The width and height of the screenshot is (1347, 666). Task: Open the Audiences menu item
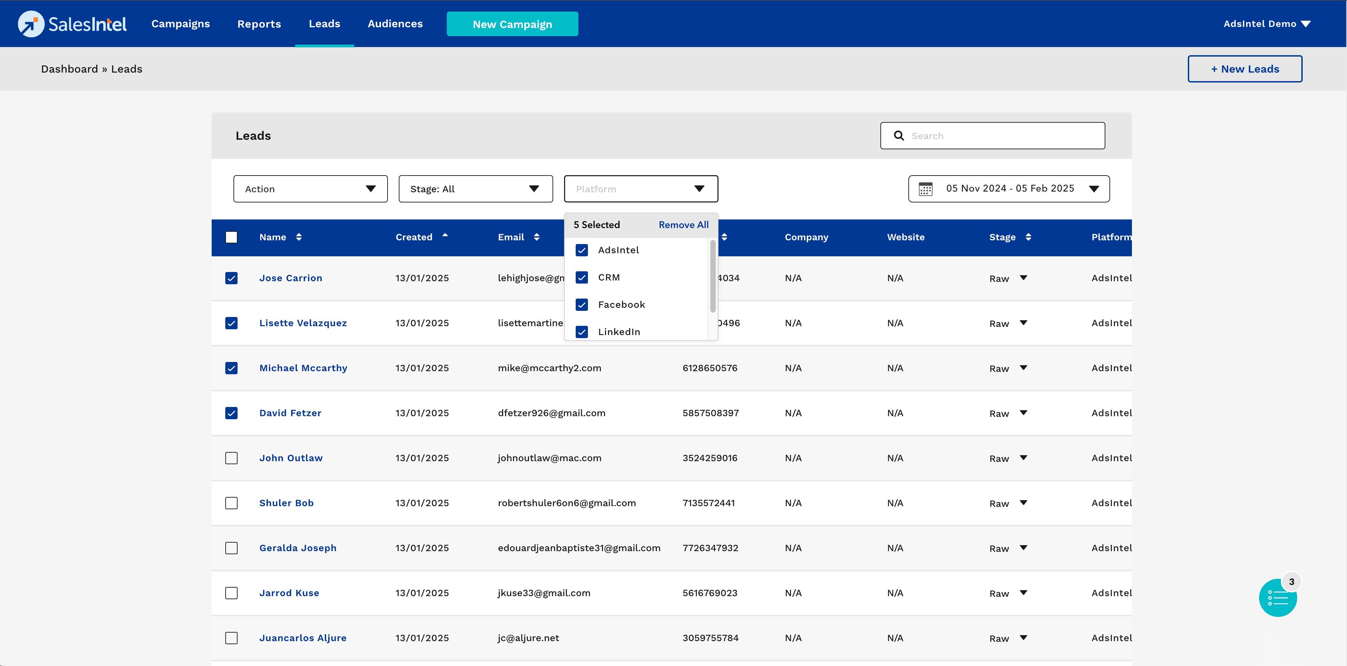point(395,24)
